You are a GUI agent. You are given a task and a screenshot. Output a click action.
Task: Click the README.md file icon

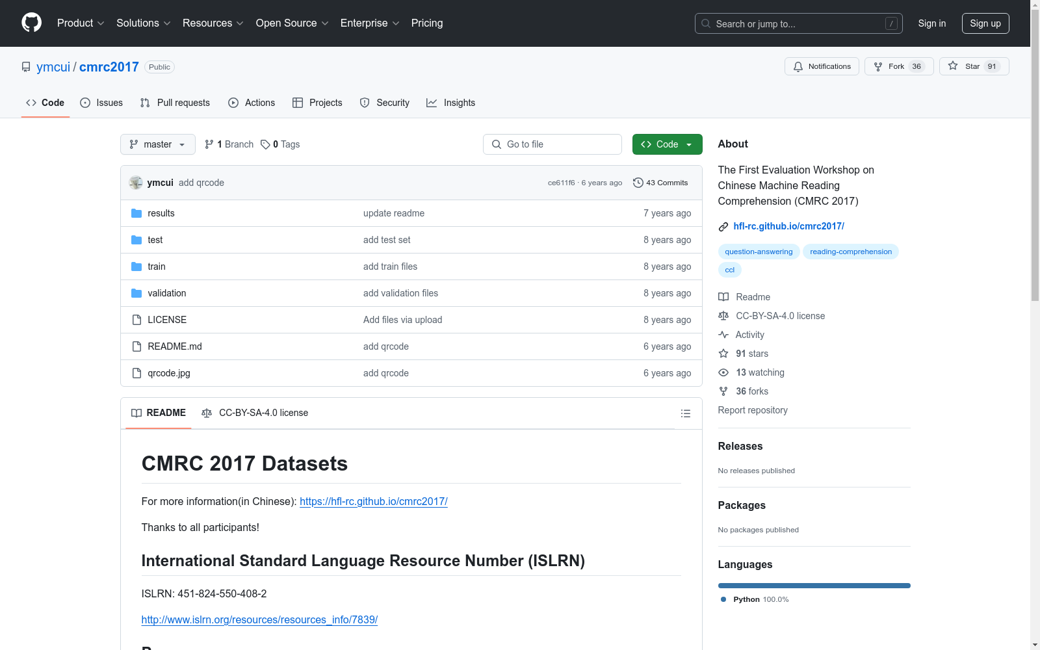(x=136, y=346)
